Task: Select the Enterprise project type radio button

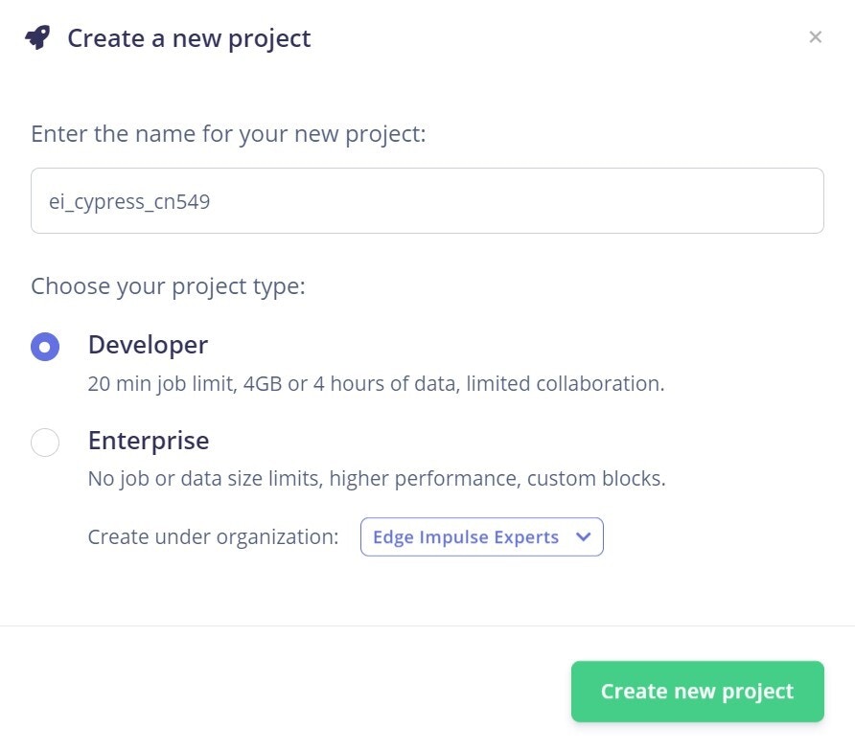Action: (x=45, y=442)
